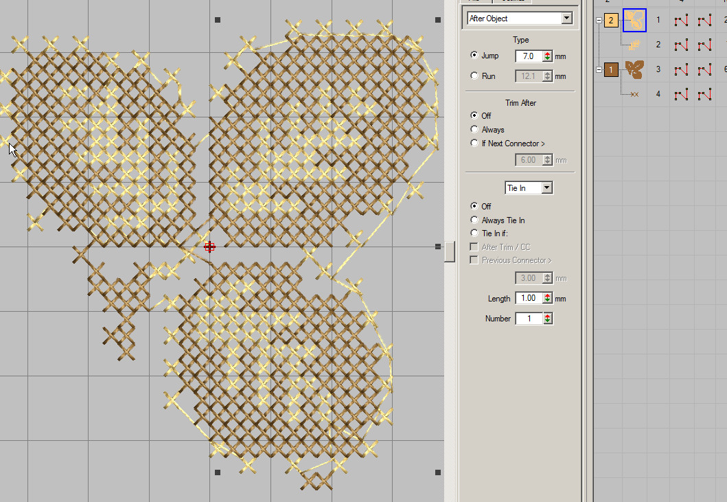
Task: Click second stitch-type icon in row 2
Action: [704, 45]
